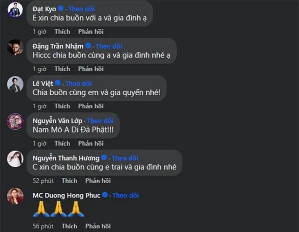
Task: Click Nguyễn Văn Lớp's avatar image
Action: [x=15, y=121]
